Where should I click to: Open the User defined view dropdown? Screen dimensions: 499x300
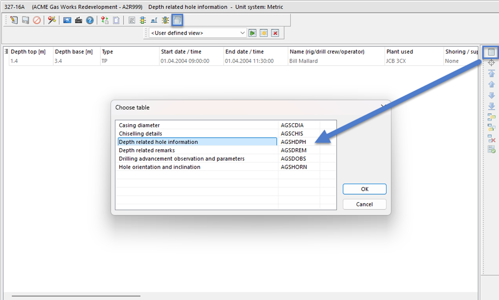pos(242,33)
